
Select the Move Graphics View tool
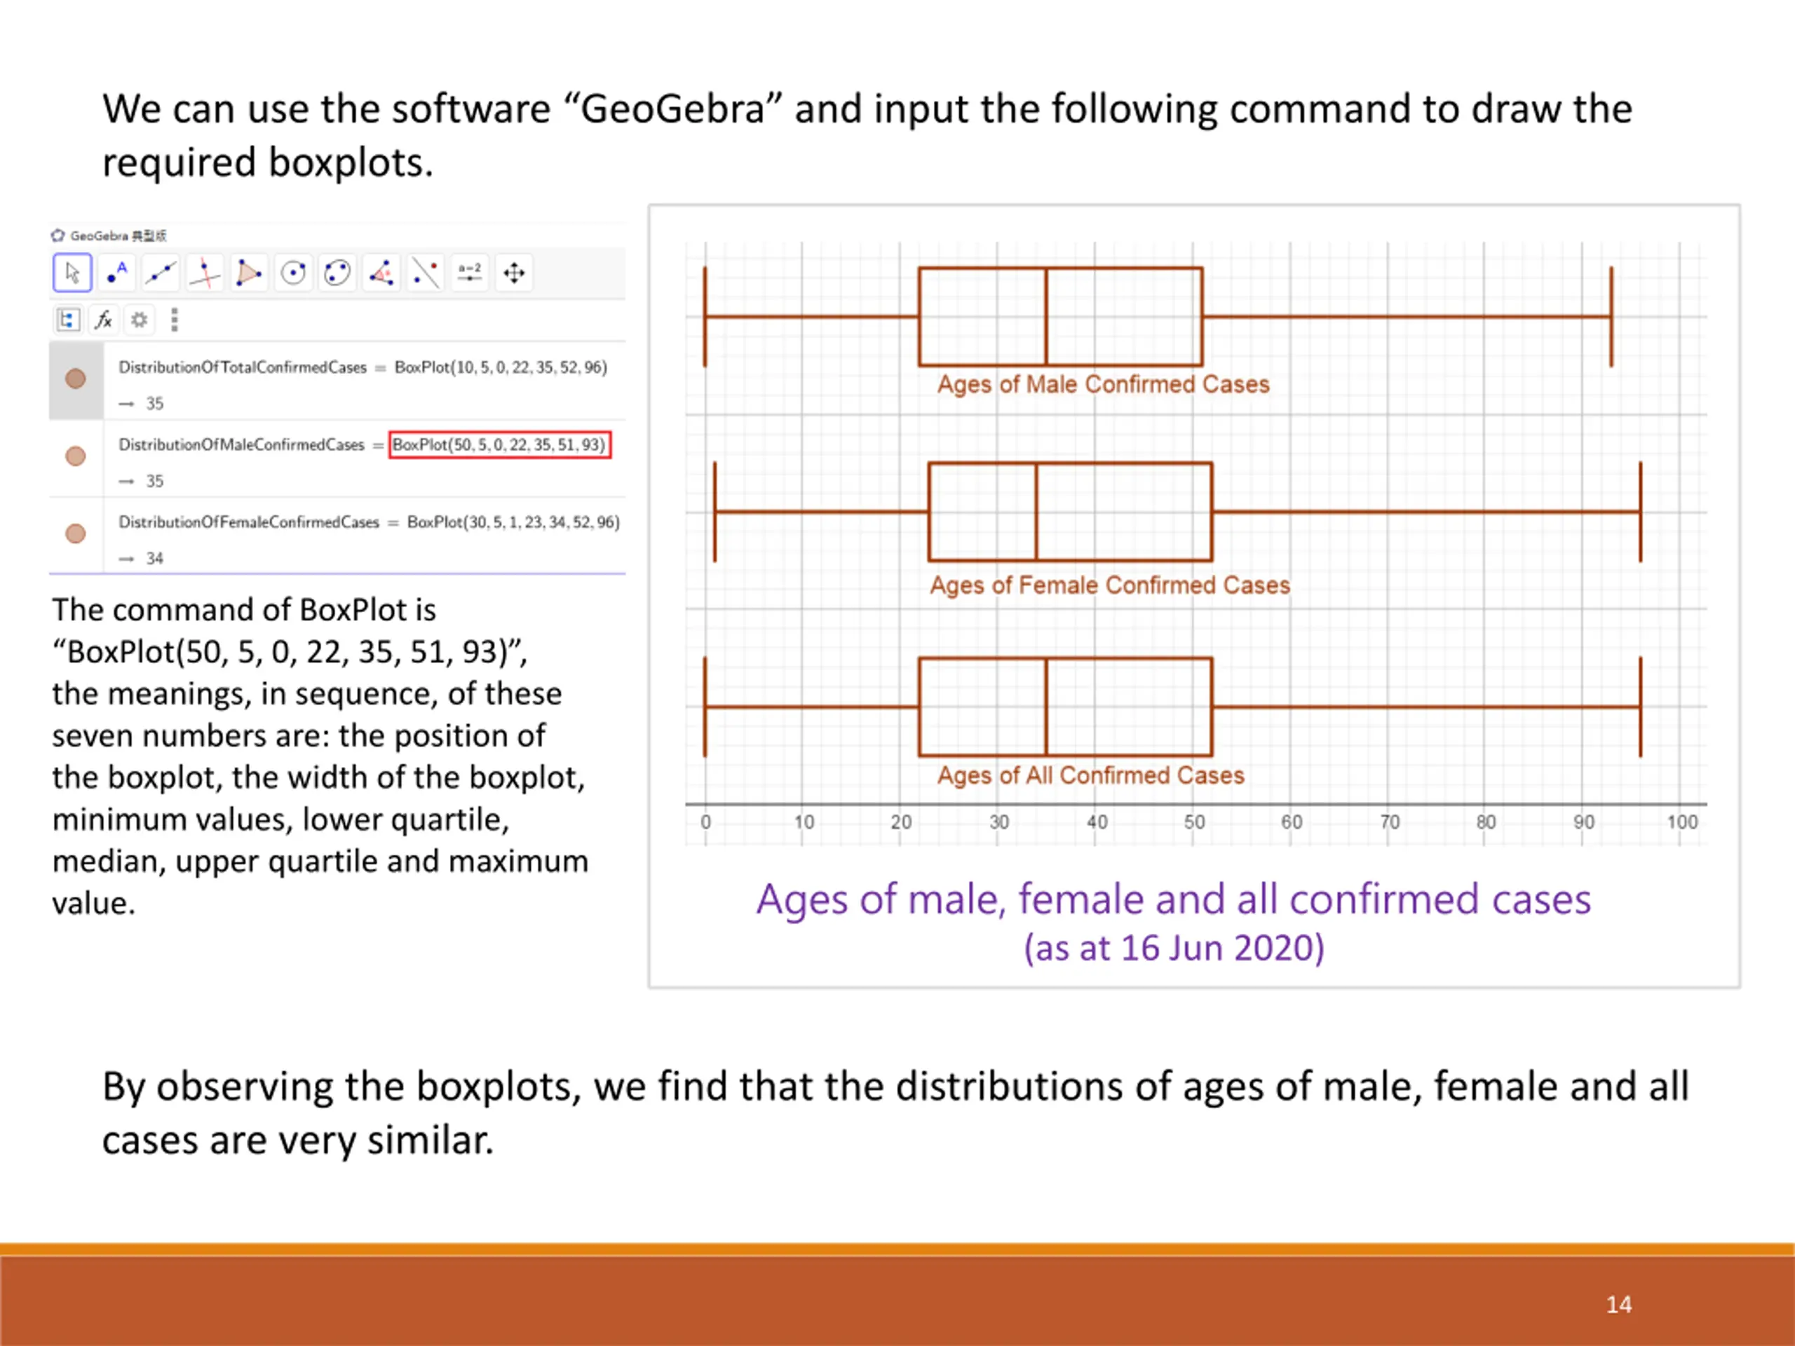(x=514, y=273)
